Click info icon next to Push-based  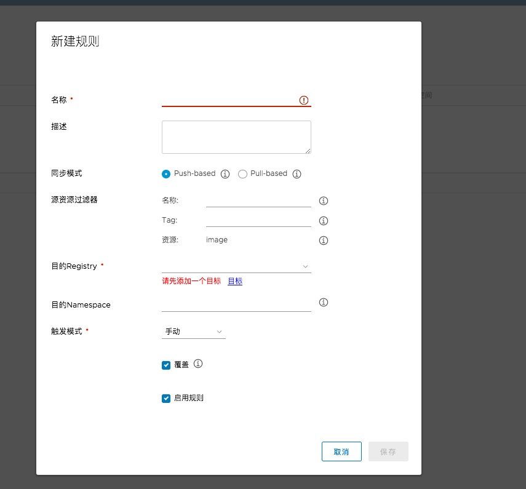coord(225,174)
